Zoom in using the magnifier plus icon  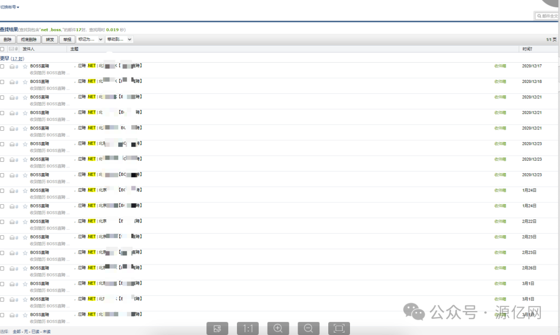pyautogui.click(x=278, y=328)
